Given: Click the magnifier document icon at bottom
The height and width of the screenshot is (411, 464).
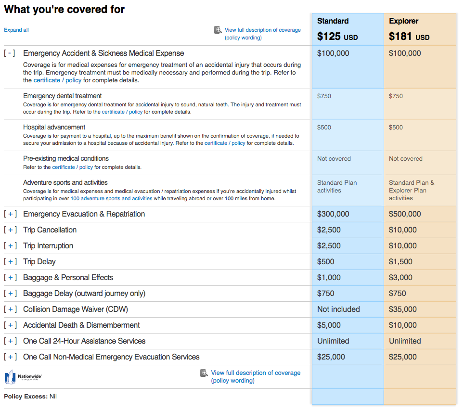Looking at the screenshot, I should pyautogui.click(x=204, y=373).
